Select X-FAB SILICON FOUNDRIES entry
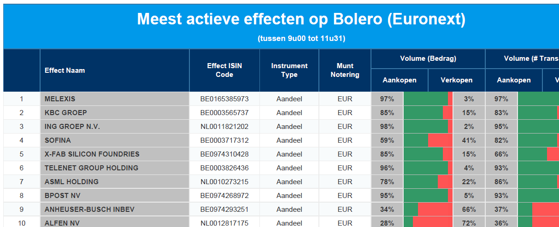Screen dimensions: 559x227 coord(92,154)
